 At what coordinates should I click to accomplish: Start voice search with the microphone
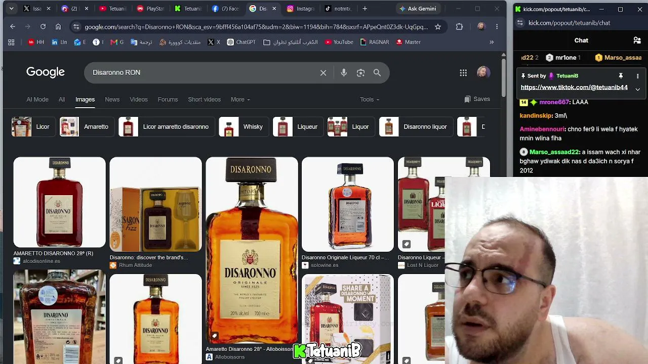[x=344, y=72]
